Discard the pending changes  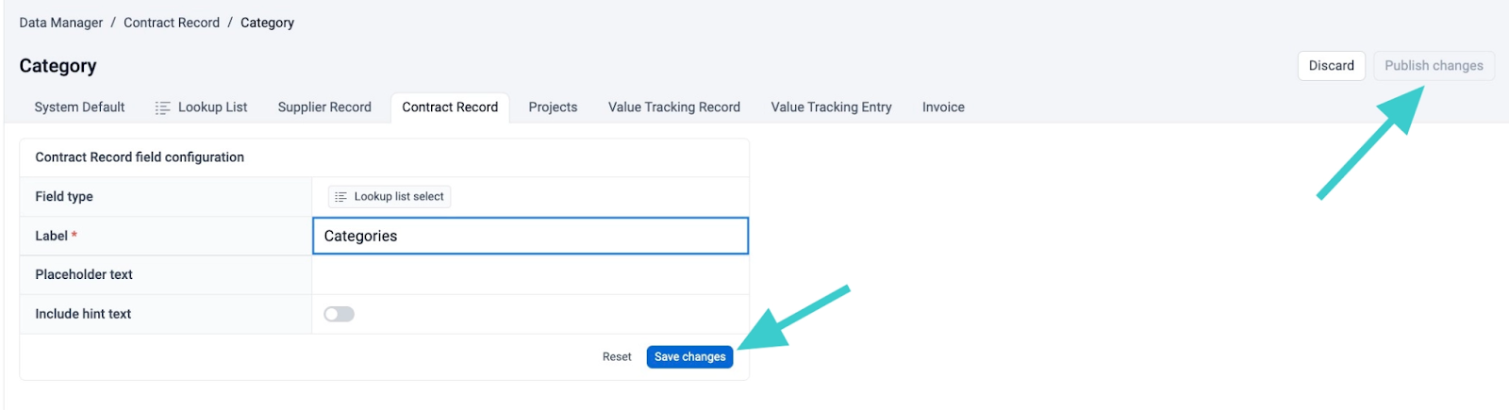pos(1331,66)
